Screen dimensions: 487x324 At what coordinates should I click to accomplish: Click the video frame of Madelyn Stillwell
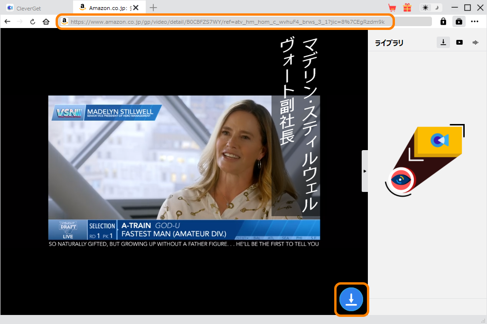184,167
